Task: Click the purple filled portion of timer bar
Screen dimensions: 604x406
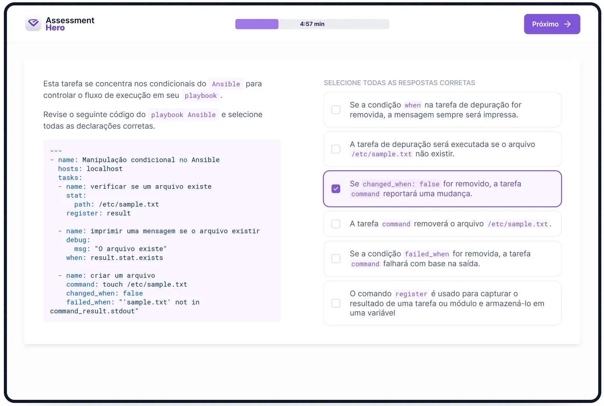Action: coord(257,24)
